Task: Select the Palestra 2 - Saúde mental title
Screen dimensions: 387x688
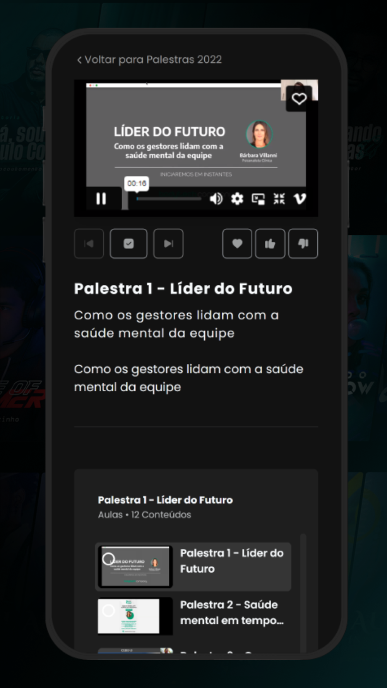Action: coord(232,612)
